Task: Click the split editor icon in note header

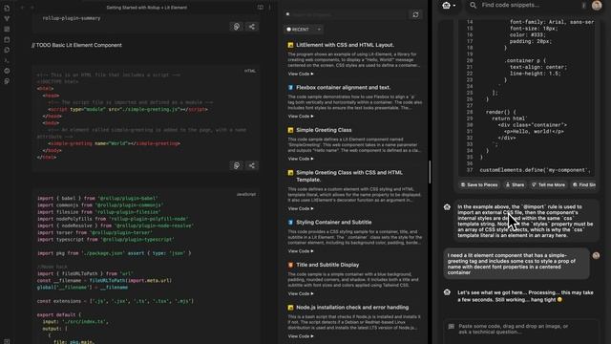Action: pyautogui.click(x=261, y=7)
